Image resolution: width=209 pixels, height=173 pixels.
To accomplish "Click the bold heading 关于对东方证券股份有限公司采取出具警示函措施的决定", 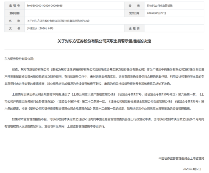I will pyautogui.click(x=104, y=41).
